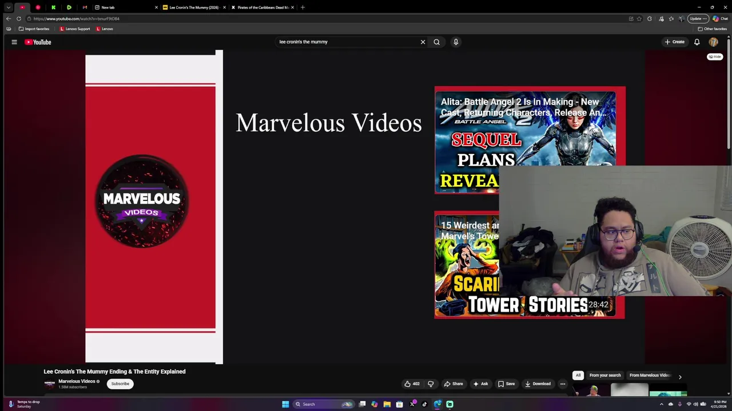Screen dimensions: 732x411
Task: Open the tab actions dropdown arrow
Action: point(8,7)
